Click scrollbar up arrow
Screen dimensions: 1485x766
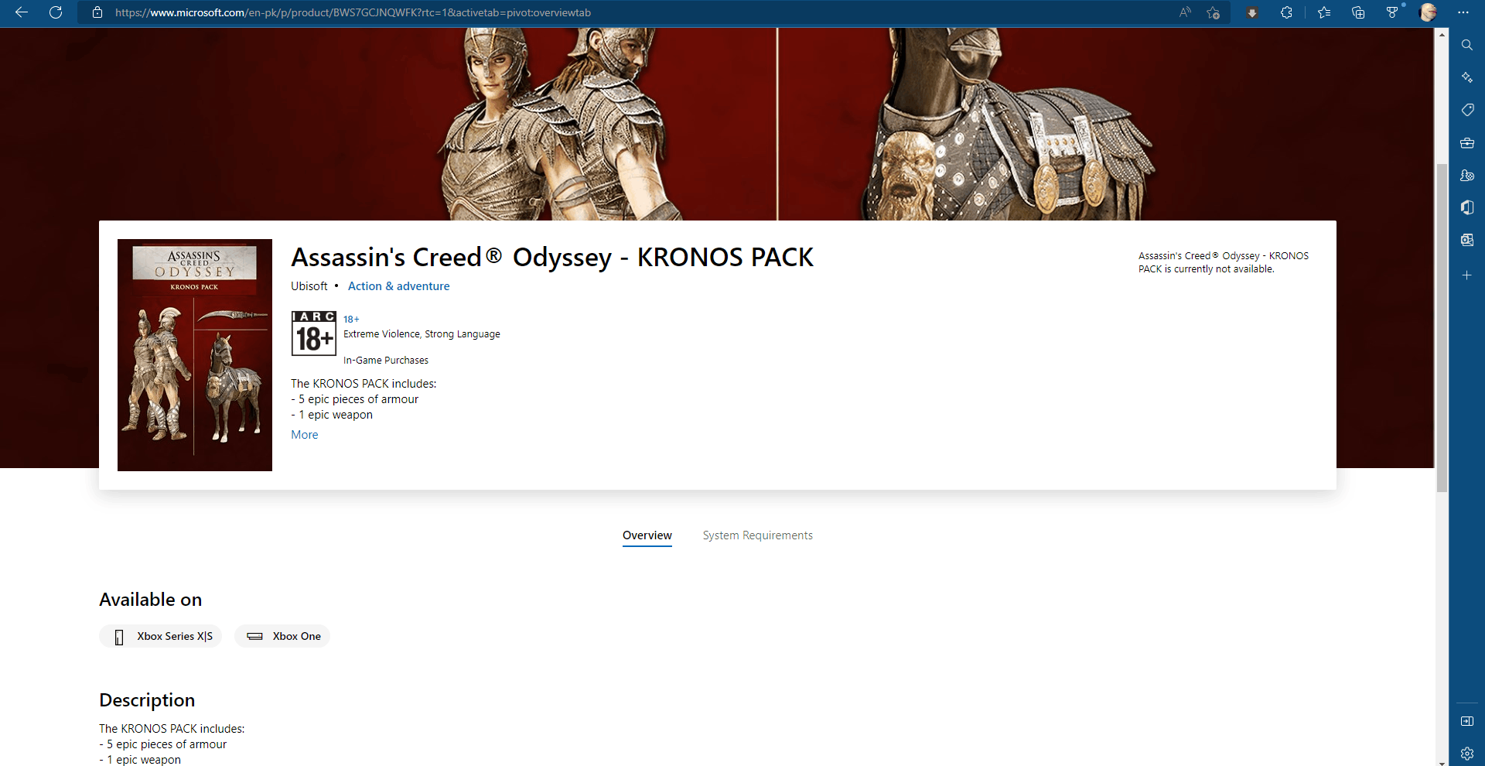pyautogui.click(x=1442, y=34)
